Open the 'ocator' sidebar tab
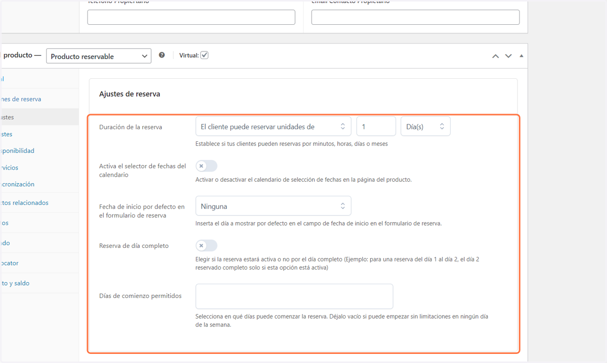Image resolution: width=607 pixels, height=363 pixels. 9,263
